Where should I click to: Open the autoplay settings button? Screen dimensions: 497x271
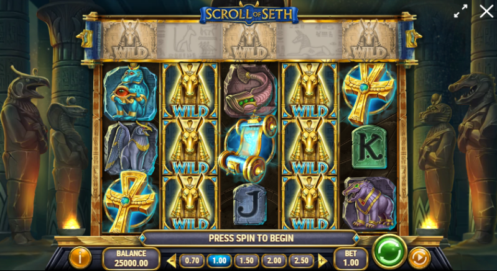coord(419,258)
